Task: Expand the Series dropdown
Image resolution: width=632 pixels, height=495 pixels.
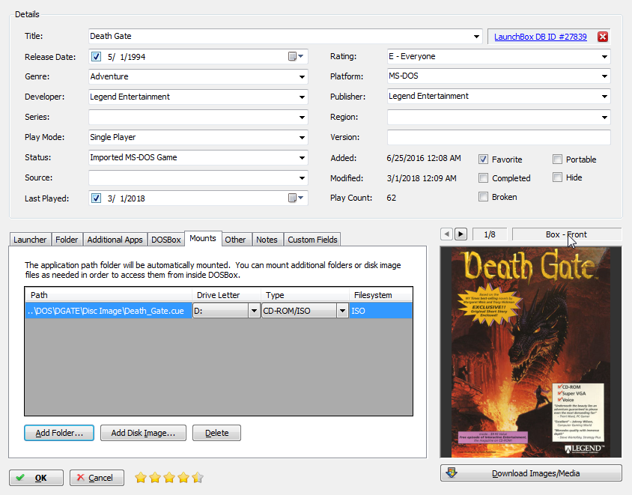Action: 302,118
